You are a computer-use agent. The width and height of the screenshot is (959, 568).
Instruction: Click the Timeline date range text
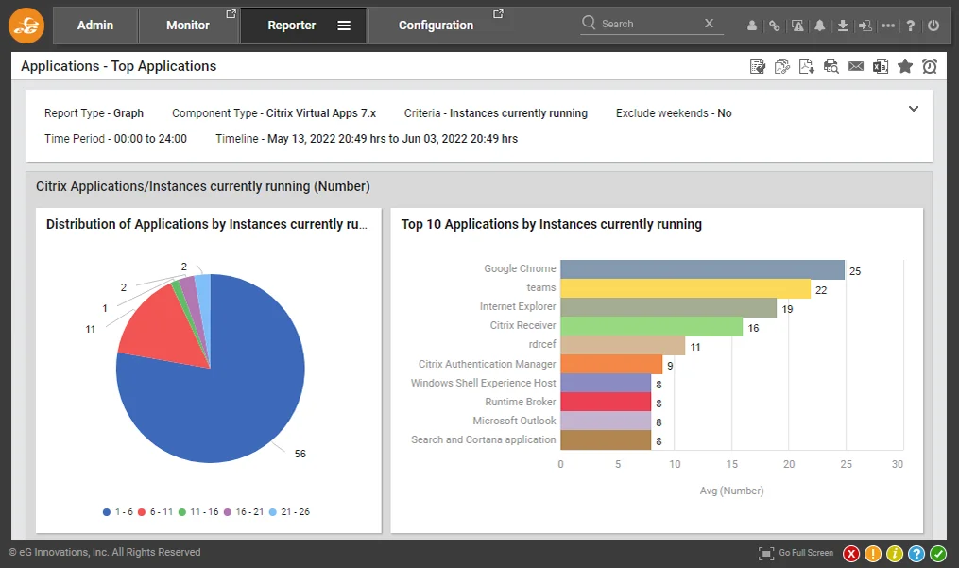point(367,139)
